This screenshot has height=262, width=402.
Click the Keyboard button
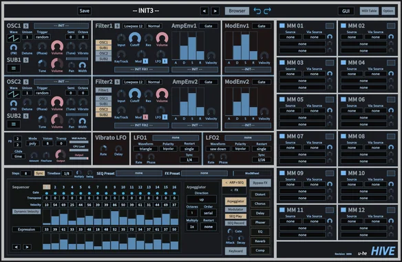(235, 251)
